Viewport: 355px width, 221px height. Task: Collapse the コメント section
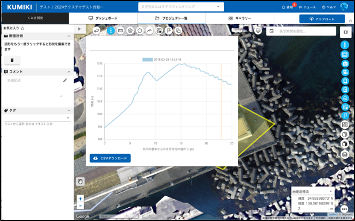point(69,72)
